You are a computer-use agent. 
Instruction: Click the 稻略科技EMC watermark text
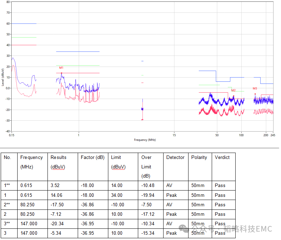click(249, 229)
